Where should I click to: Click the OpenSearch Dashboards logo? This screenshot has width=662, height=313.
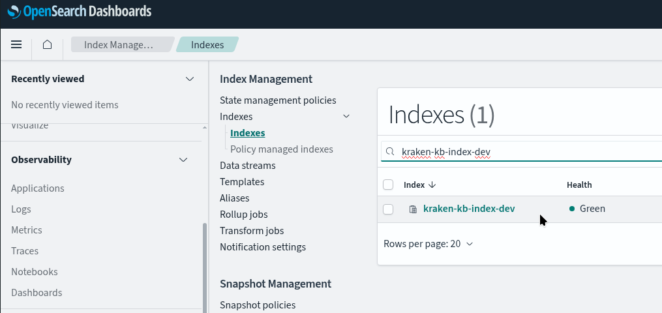pos(80,11)
